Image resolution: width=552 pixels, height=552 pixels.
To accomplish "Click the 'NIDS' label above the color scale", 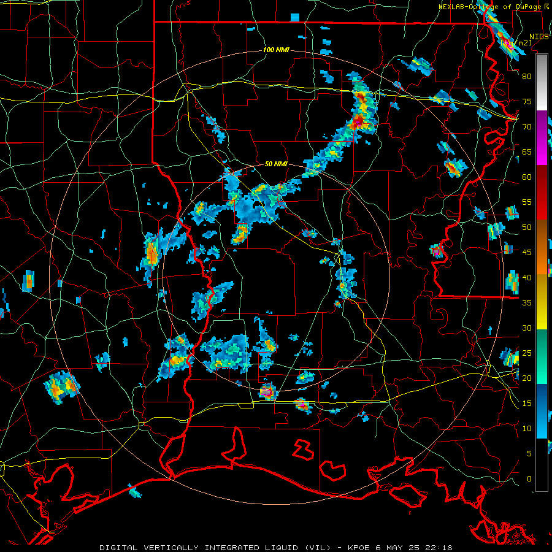I will coord(539,37).
